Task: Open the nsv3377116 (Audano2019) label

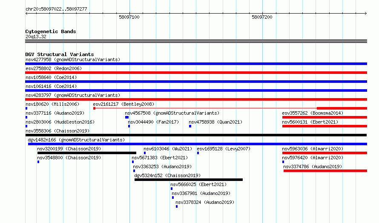Action: (55, 113)
